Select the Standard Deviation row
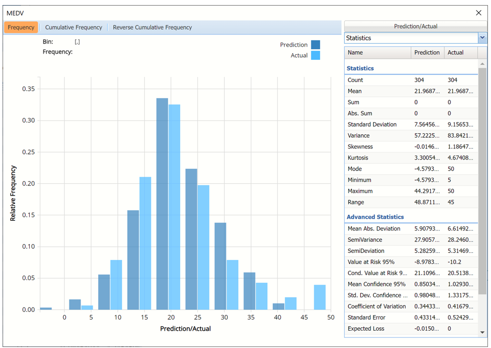This screenshot has width=491, height=348. pyautogui.click(x=411, y=125)
